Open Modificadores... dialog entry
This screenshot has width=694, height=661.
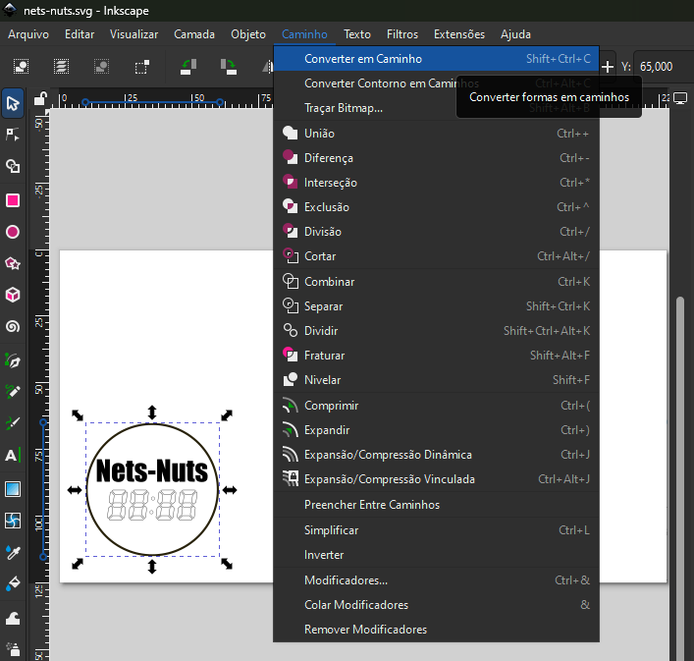(346, 580)
